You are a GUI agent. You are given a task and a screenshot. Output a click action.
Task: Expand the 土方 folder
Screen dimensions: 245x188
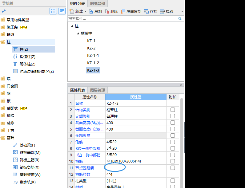coord(3,131)
